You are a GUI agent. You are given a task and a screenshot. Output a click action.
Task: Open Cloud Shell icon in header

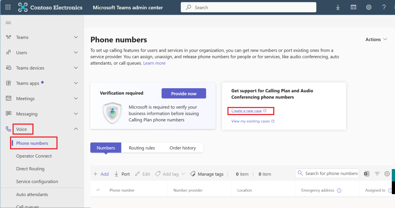pyautogui.click(x=353, y=7)
